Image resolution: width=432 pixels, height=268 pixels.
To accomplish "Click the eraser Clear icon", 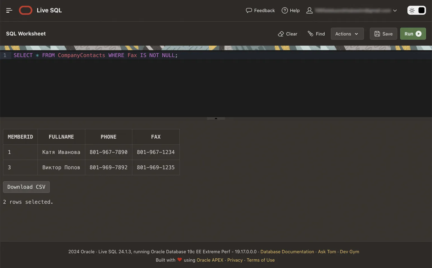I will (x=281, y=34).
